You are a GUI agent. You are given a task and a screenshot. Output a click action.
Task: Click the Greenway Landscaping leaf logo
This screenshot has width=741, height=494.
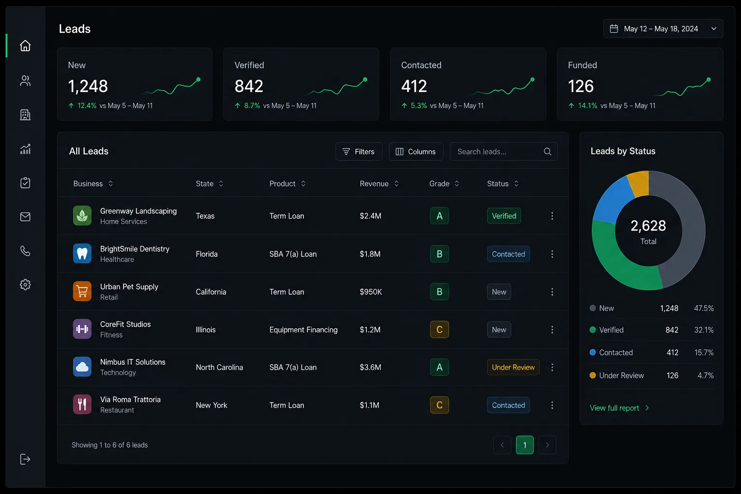(x=82, y=216)
